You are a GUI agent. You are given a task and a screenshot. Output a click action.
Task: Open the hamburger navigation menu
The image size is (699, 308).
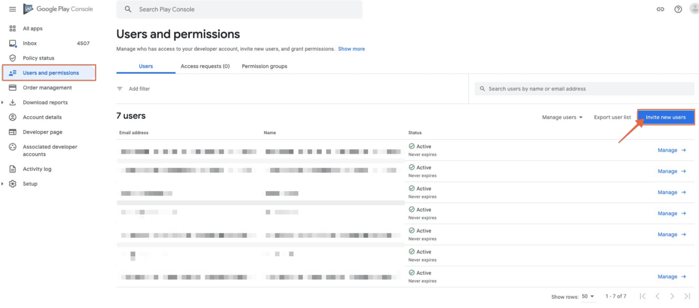pos(13,9)
